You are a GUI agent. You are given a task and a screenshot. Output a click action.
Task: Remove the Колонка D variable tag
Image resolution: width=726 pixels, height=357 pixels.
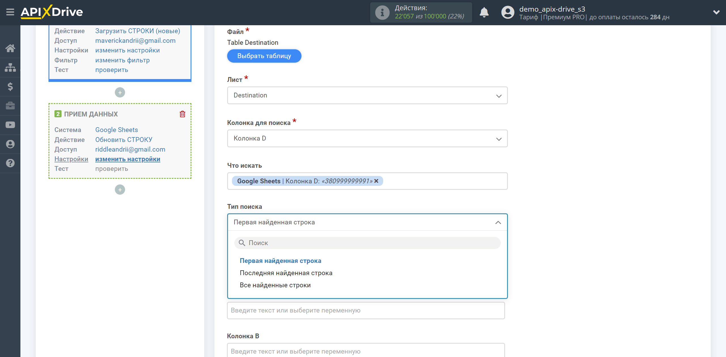pos(376,181)
